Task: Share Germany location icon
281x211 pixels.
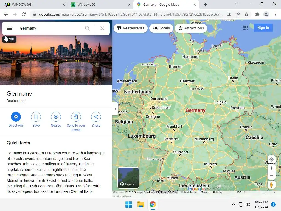Action: coord(96,117)
